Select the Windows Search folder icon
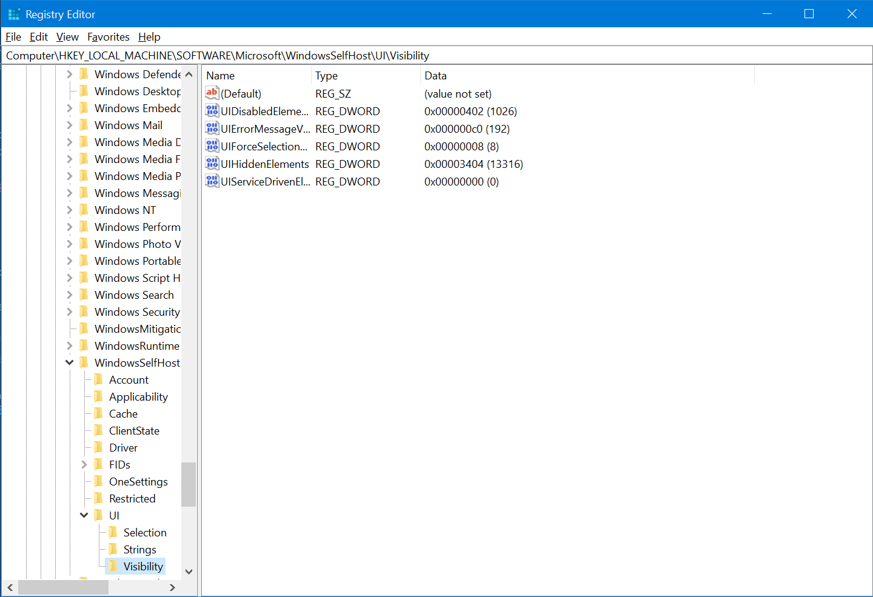873x597 pixels. [x=84, y=295]
